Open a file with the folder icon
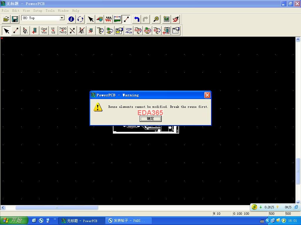 tap(6, 19)
